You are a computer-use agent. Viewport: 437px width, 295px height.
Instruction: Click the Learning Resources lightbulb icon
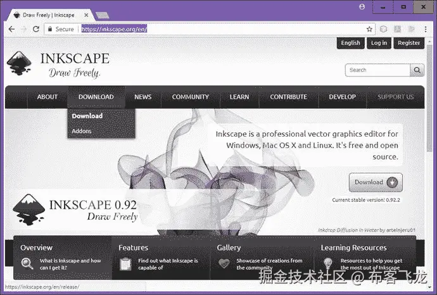[x=328, y=263]
